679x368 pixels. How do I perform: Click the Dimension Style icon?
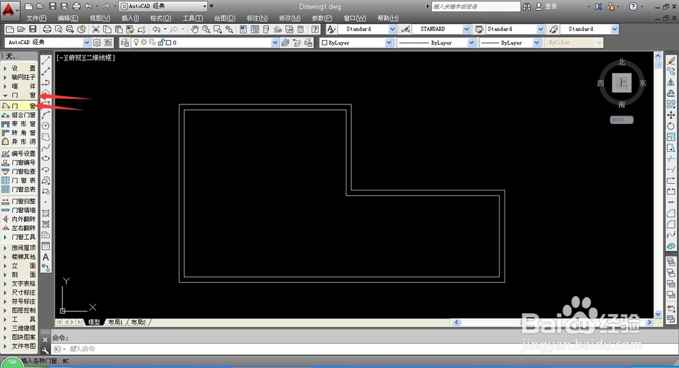406,29
